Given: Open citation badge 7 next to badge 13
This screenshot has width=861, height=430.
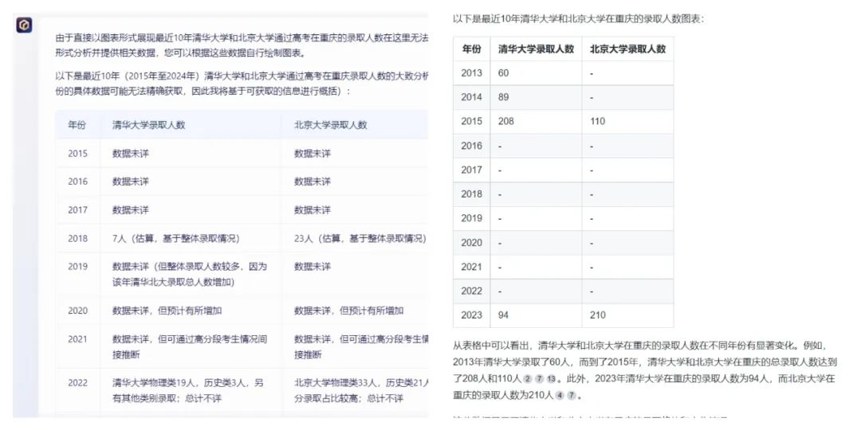Looking at the screenshot, I should point(539,378).
